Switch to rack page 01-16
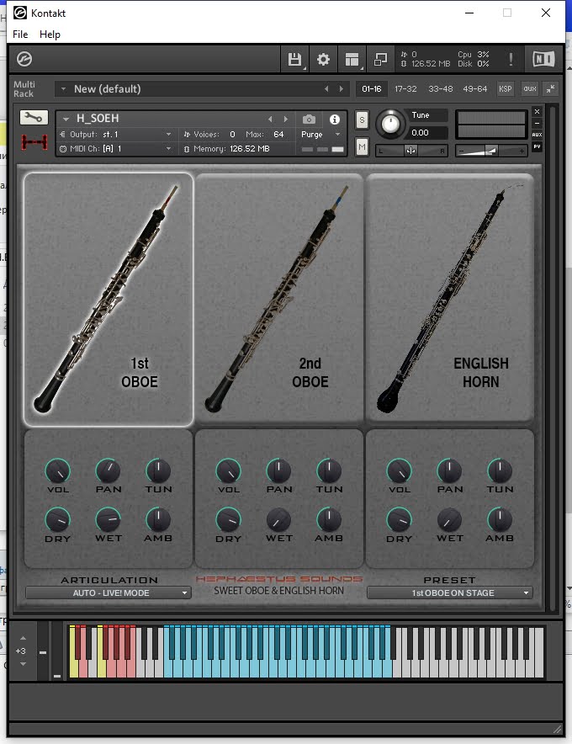This screenshot has width=572, height=744. point(371,88)
